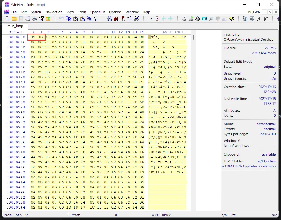
Task: Click the Undo icon in toolbar
Action: (x=61, y=19)
